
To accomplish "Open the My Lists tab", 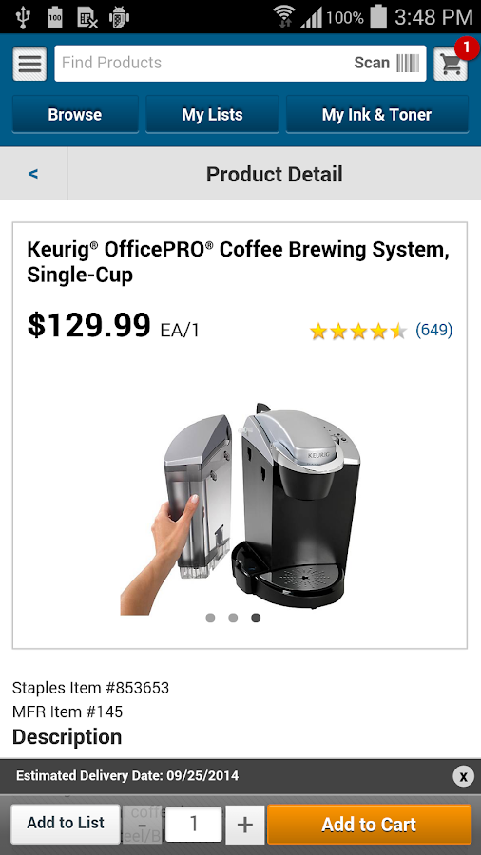I will tap(212, 115).
